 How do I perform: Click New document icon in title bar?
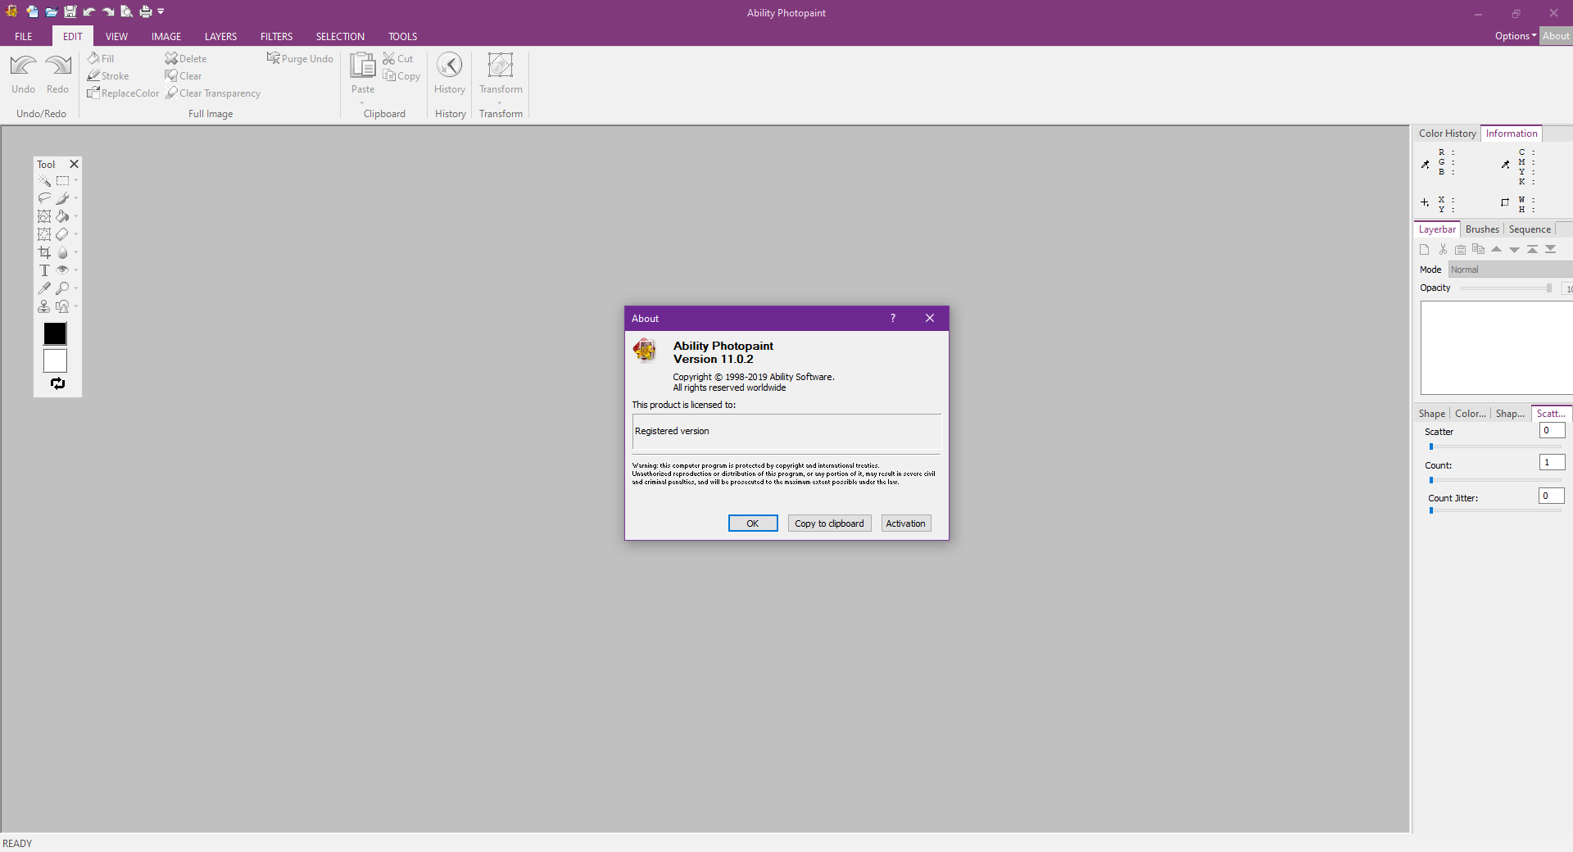pyautogui.click(x=32, y=11)
